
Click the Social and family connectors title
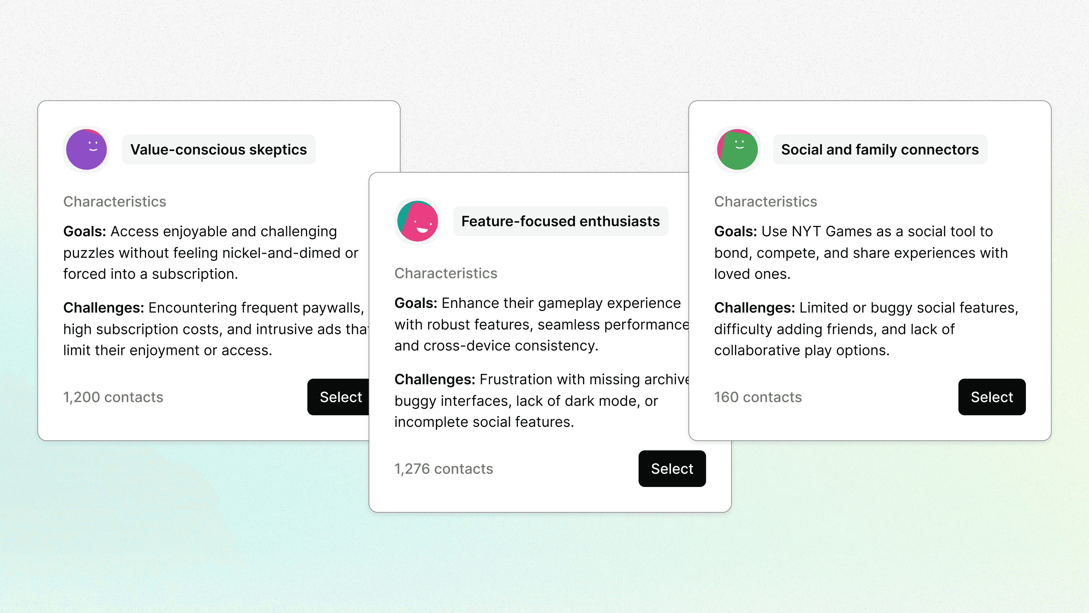pyautogui.click(x=880, y=149)
